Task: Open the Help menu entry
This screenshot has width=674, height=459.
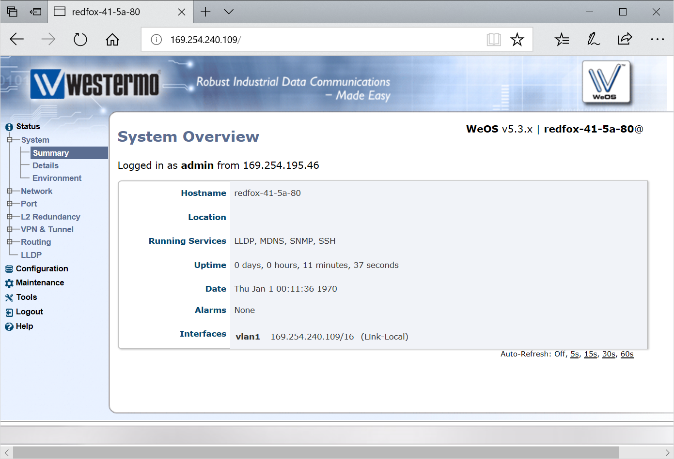Action: 24,326
